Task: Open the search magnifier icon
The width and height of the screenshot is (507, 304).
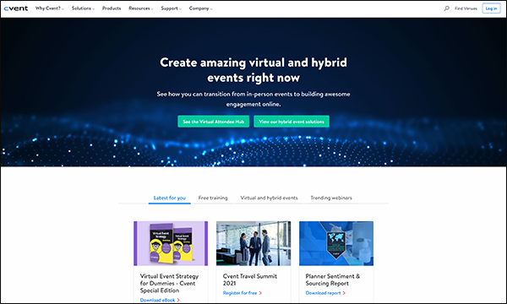Action: click(446, 8)
